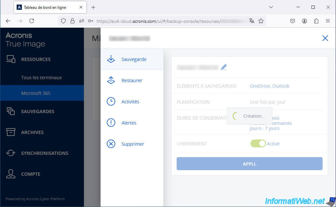This screenshot has width=336, height=207.
Task: Close the side panel with X icon
Action: click(x=325, y=38)
